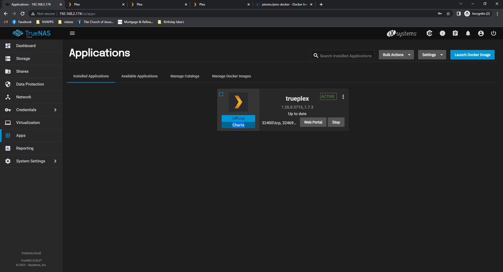Click trueplex version 1.26.0.5715_1.7.3 text
This screenshot has width=503, height=272.
(x=297, y=107)
